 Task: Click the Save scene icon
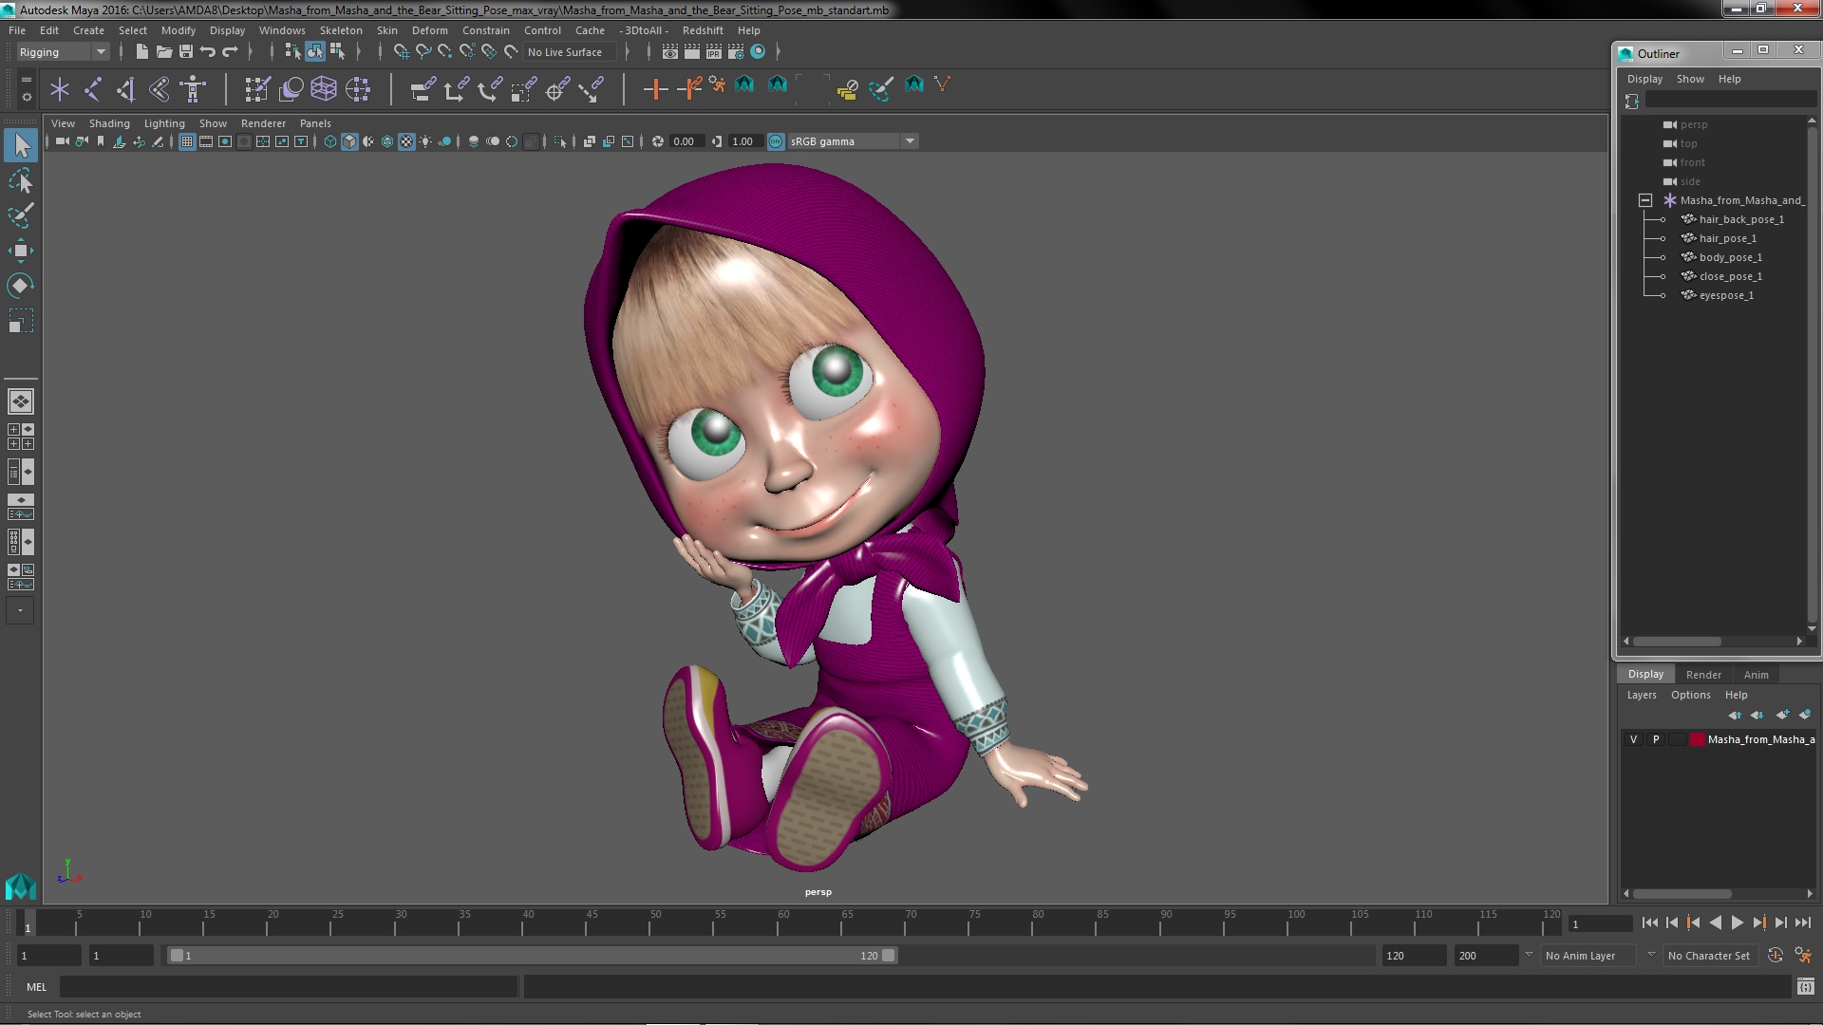point(186,51)
